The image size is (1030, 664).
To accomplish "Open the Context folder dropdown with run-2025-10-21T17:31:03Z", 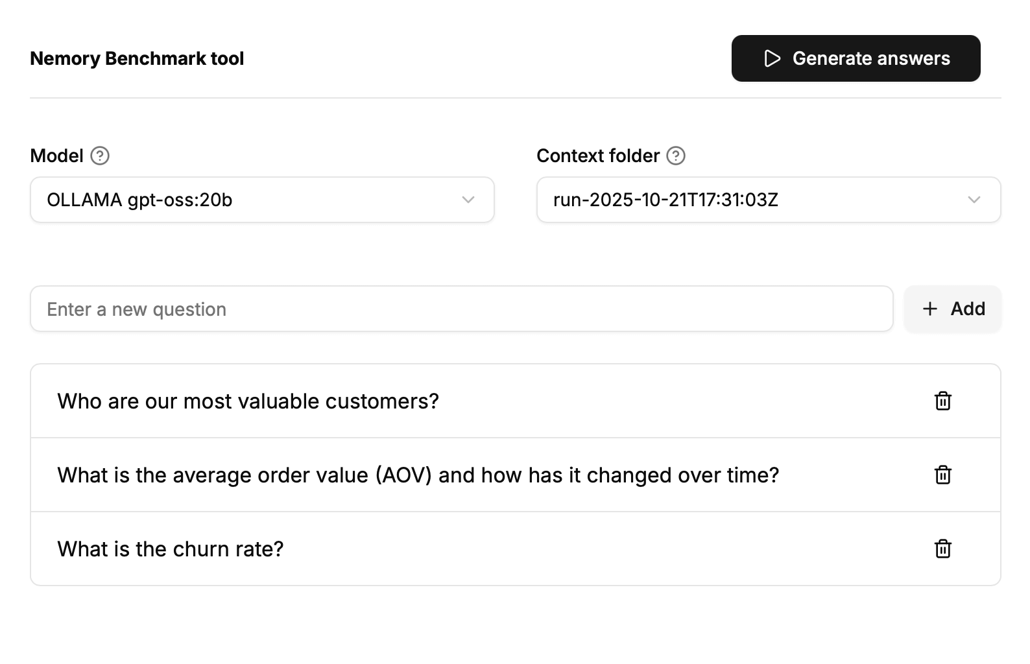I will (x=768, y=200).
